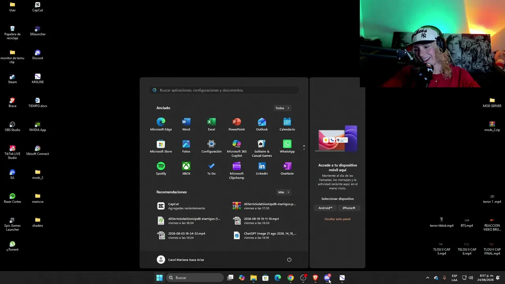The image size is (505, 284).
Task: Select Ubisoft Connect desktop icon
Action: point(37,151)
